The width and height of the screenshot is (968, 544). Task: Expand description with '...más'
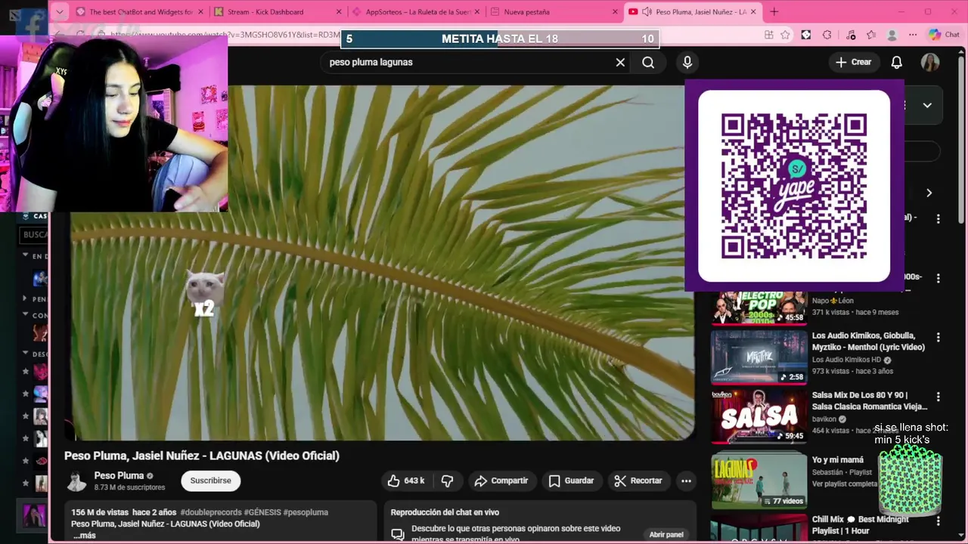[x=84, y=535]
